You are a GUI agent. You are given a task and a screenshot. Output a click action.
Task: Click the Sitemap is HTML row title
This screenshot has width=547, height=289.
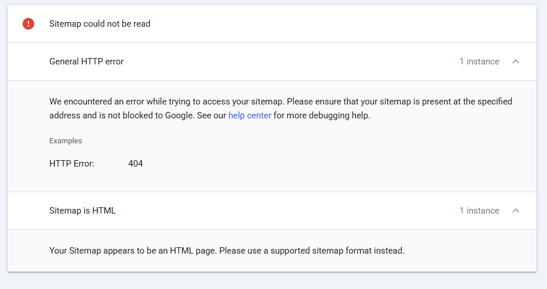82,211
